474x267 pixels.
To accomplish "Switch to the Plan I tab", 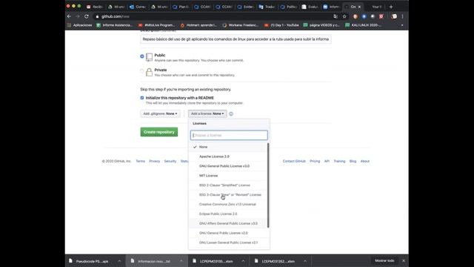I will pyautogui.click(x=181, y=7).
